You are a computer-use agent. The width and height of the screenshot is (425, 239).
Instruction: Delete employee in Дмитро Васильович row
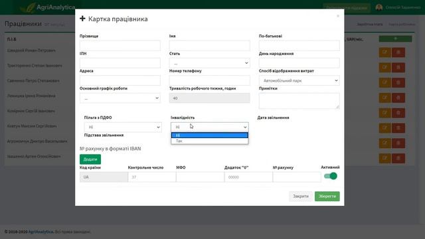398,143
